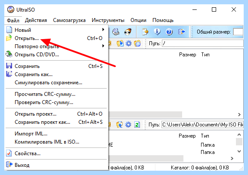
Task: Open the Действия menu
Action: pyautogui.click(x=36, y=20)
